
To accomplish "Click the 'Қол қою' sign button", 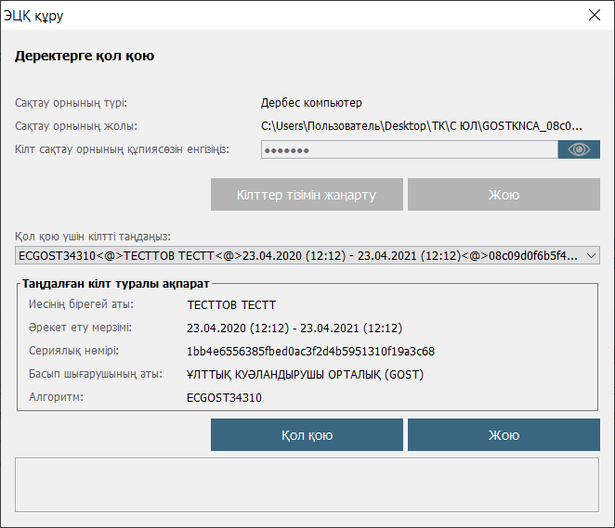I will [x=307, y=435].
